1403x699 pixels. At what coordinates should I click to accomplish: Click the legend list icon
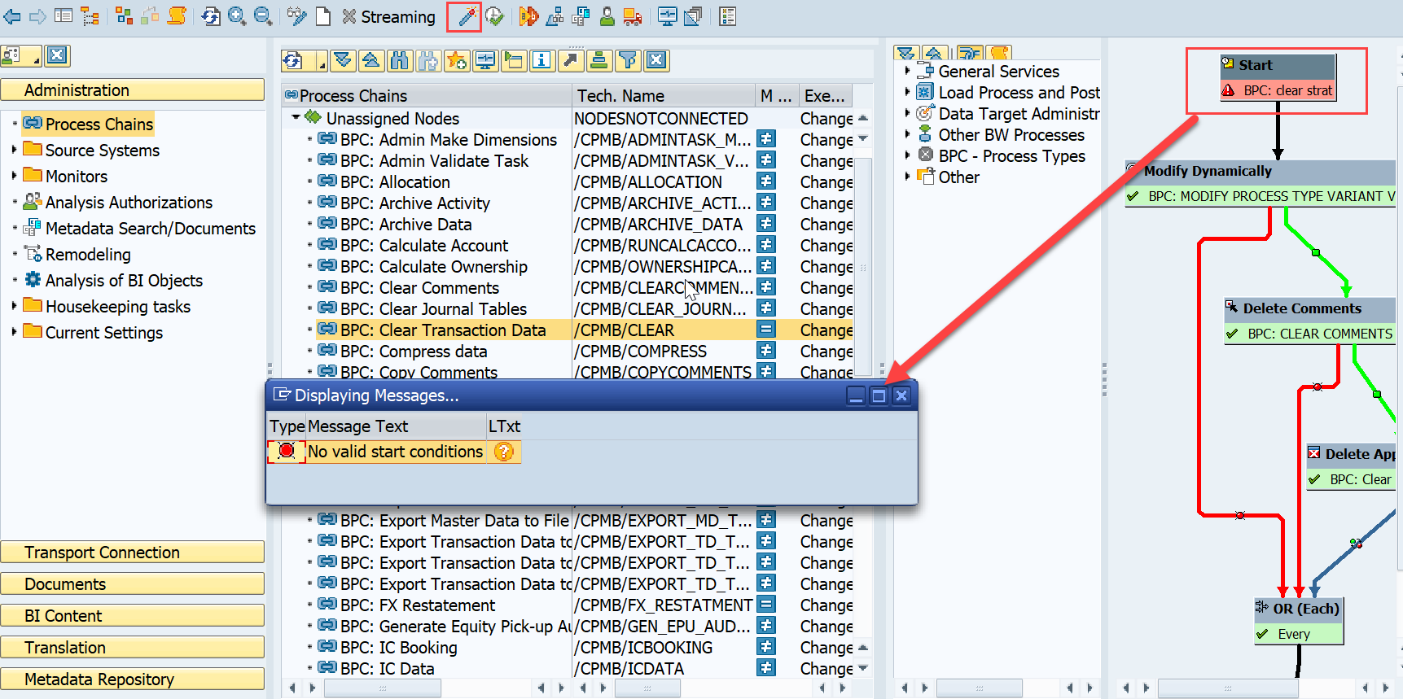click(x=728, y=16)
